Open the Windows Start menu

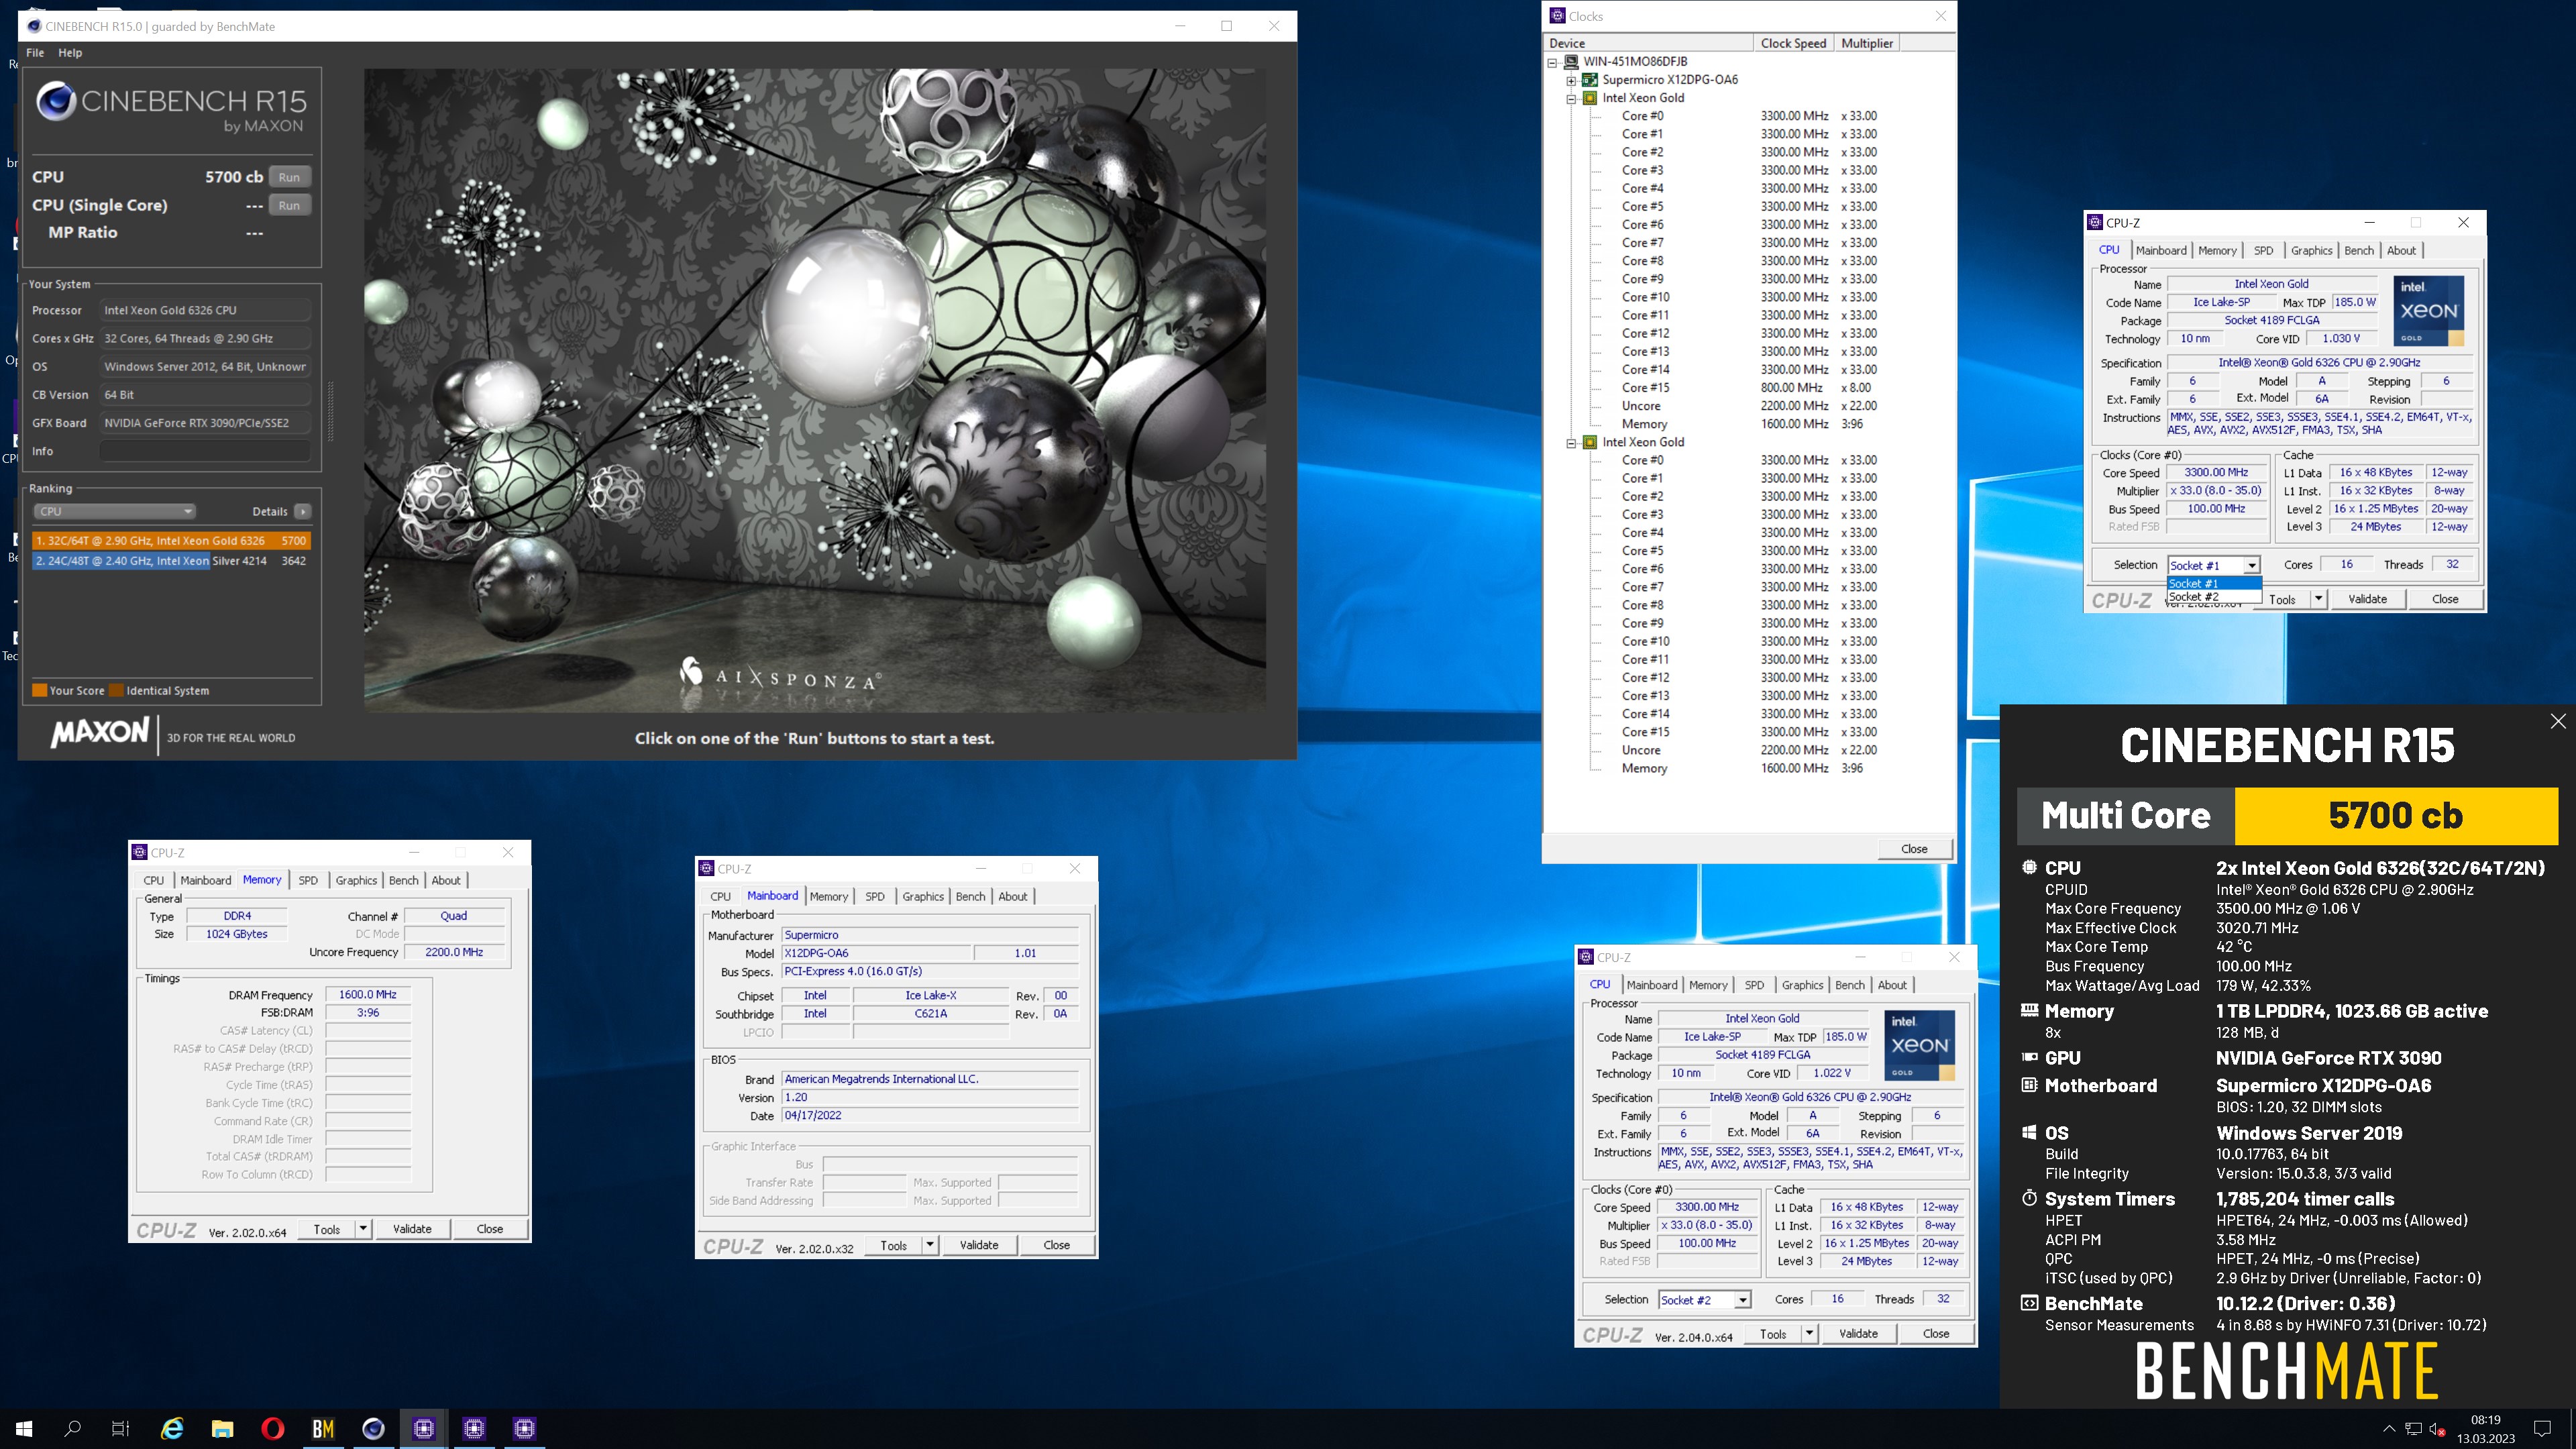(24, 1428)
